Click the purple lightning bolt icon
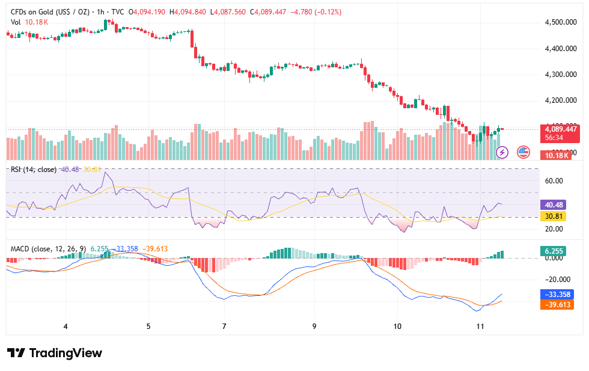 (502, 152)
